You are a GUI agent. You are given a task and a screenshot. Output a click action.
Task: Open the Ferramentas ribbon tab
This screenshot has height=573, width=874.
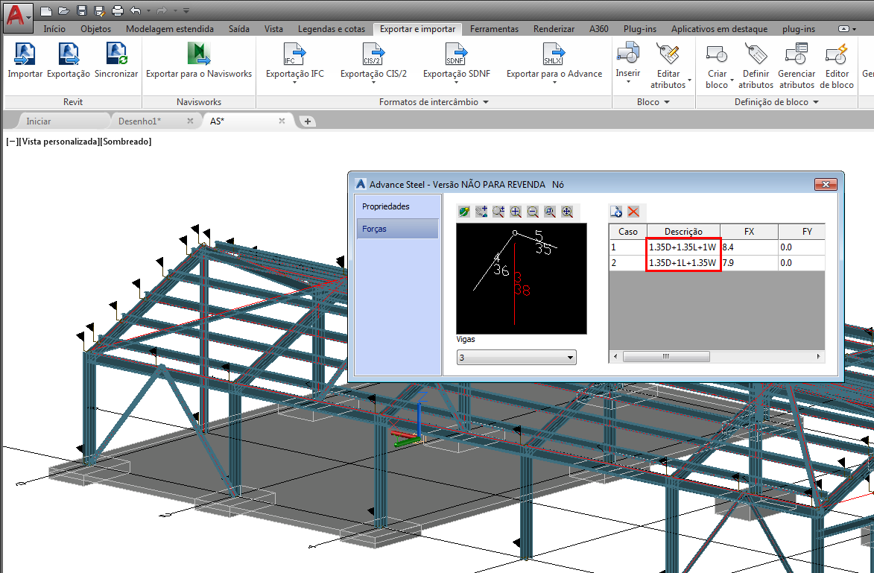click(494, 29)
